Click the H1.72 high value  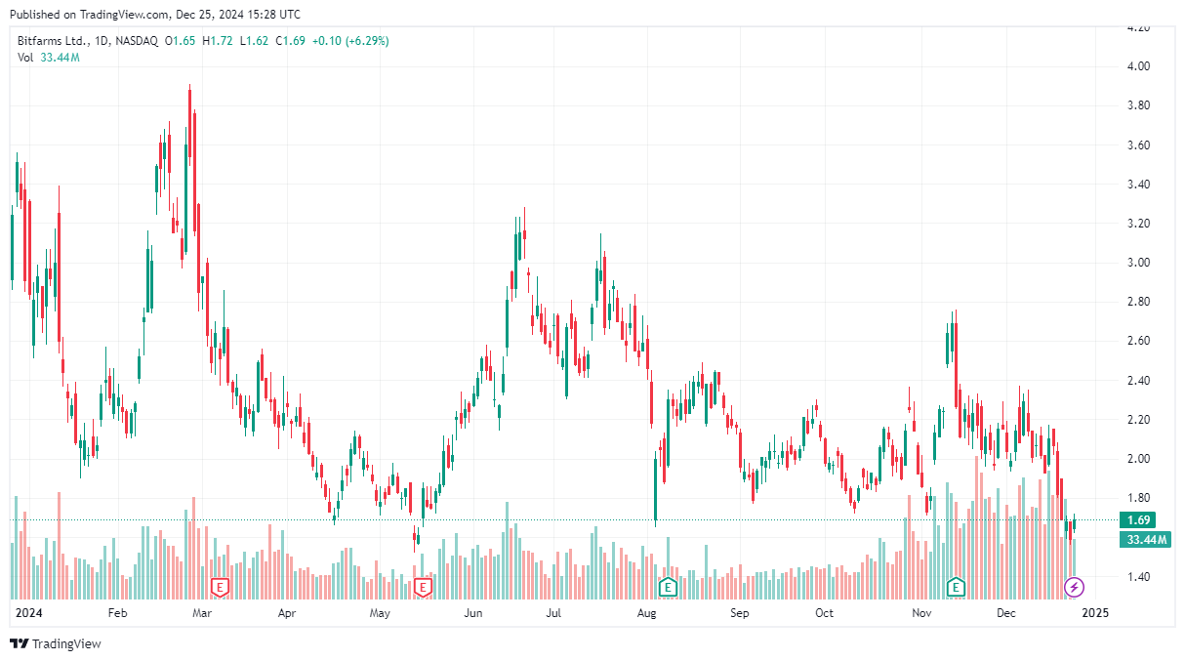point(218,41)
